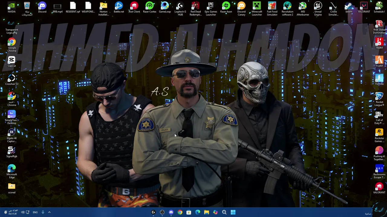The width and height of the screenshot is (387, 217).
Task: Select the Revolution software 2 shortcut
Action: coord(287,9)
